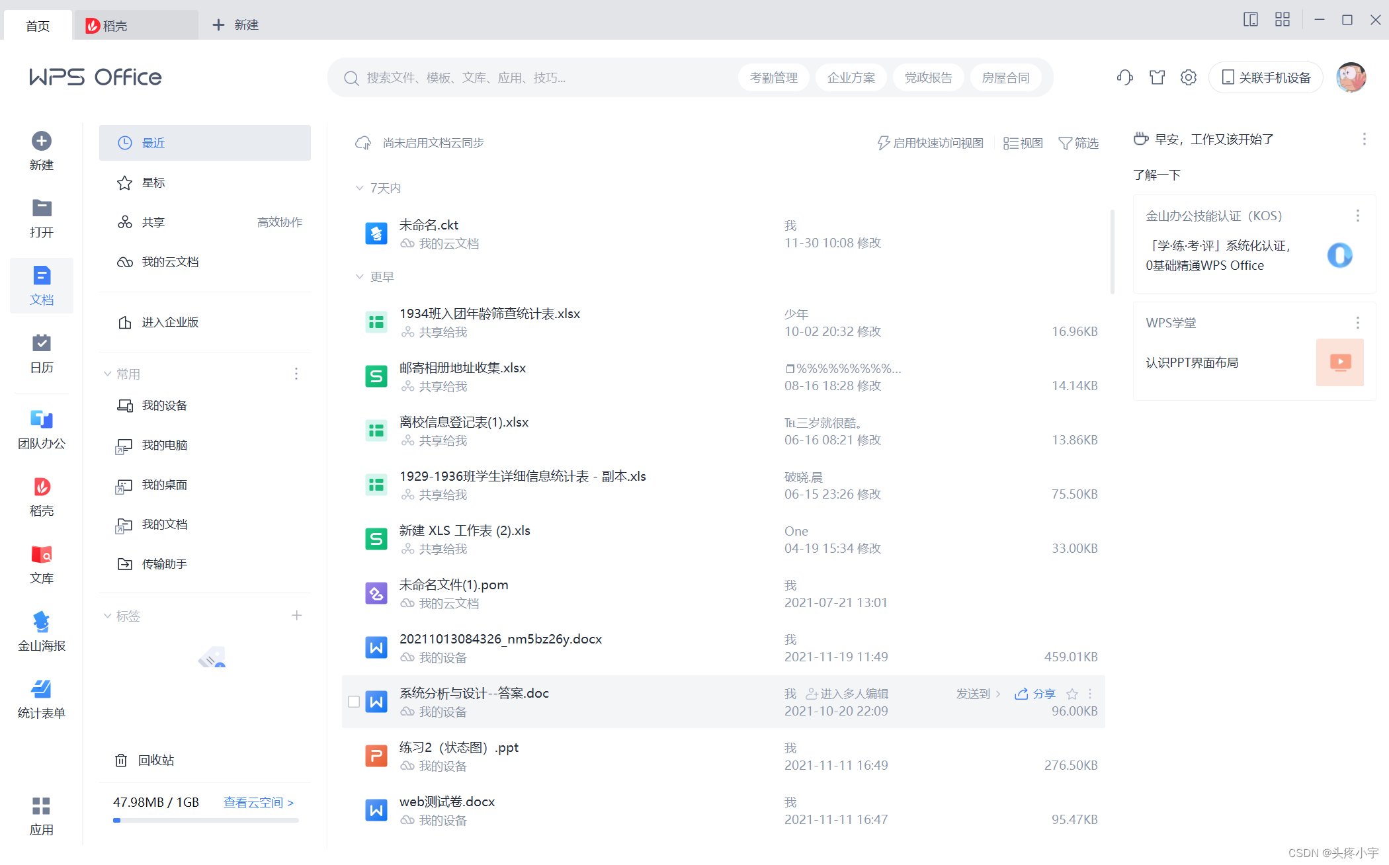Click the cloud storage usage progress bar

206,820
